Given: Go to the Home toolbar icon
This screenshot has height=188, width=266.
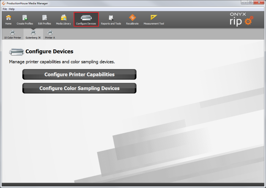Looking at the screenshot, I should [x=8, y=19].
